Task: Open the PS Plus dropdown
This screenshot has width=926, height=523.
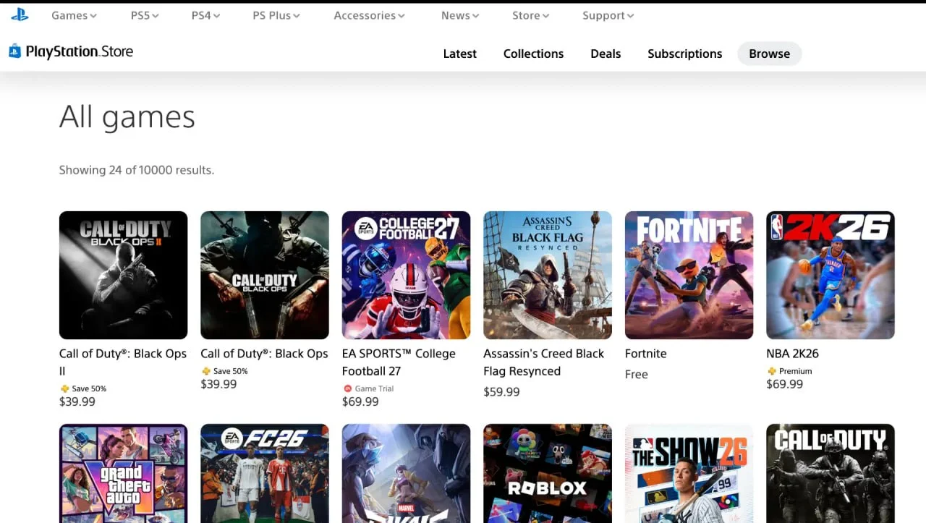Action: (x=277, y=15)
